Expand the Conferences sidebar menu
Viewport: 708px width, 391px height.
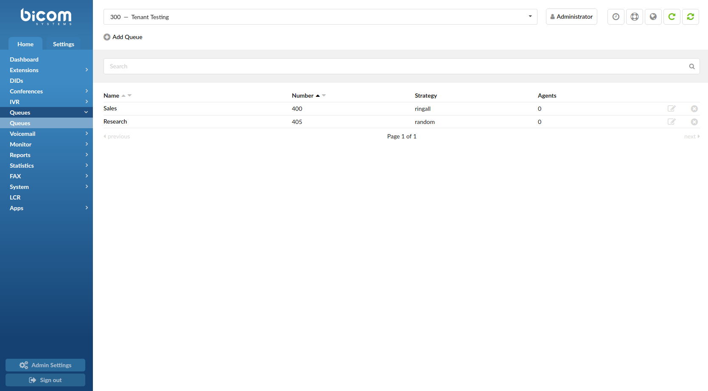pyautogui.click(x=87, y=91)
